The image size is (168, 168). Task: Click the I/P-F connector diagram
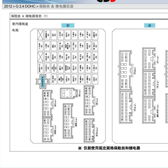click(48, 130)
